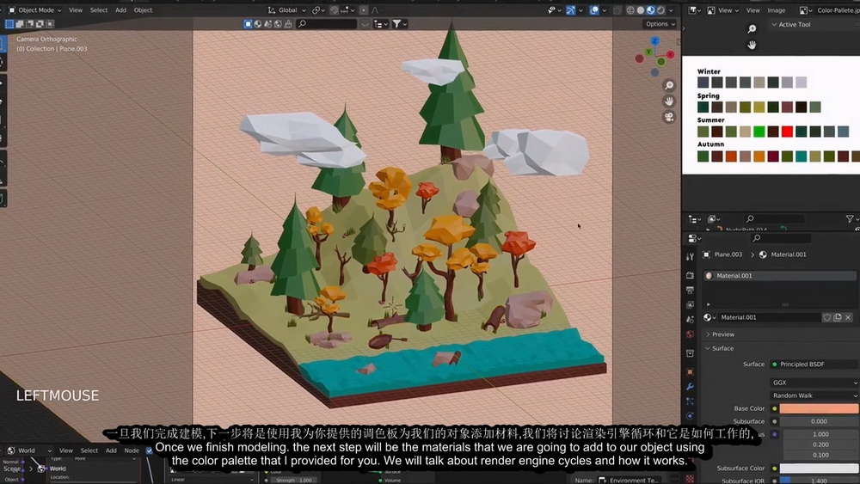Click the image editor zoom icon
The width and height of the screenshot is (860, 484).
(x=752, y=29)
